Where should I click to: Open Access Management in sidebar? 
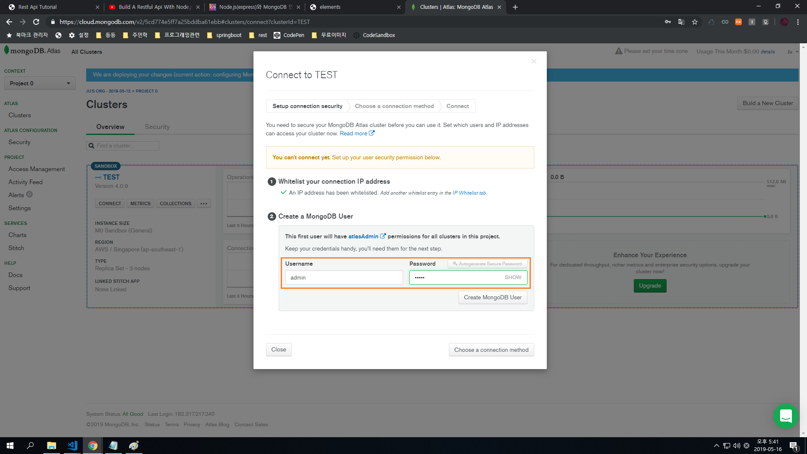pos(37,169)
